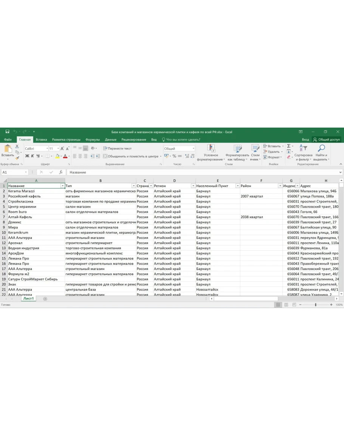This screenshot has height=436, width=344.
Task: Toggle italic formatting (К)
Action: [32, 156]
